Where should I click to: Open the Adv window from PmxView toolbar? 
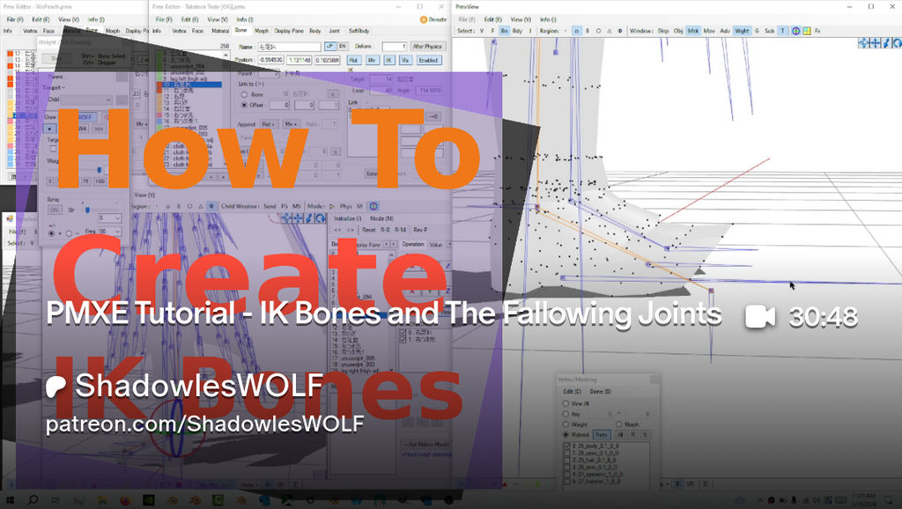tap(724, 31)
